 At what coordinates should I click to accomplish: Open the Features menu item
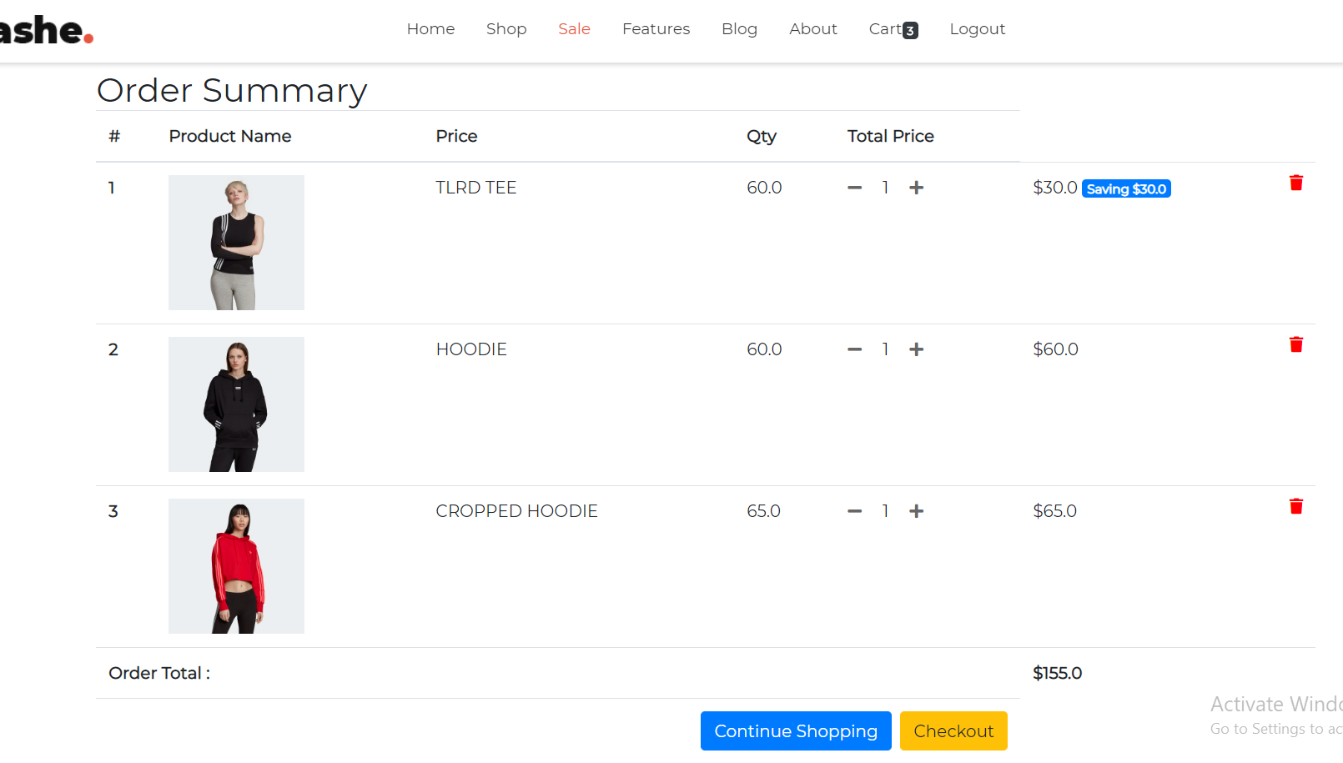[656, 29]
